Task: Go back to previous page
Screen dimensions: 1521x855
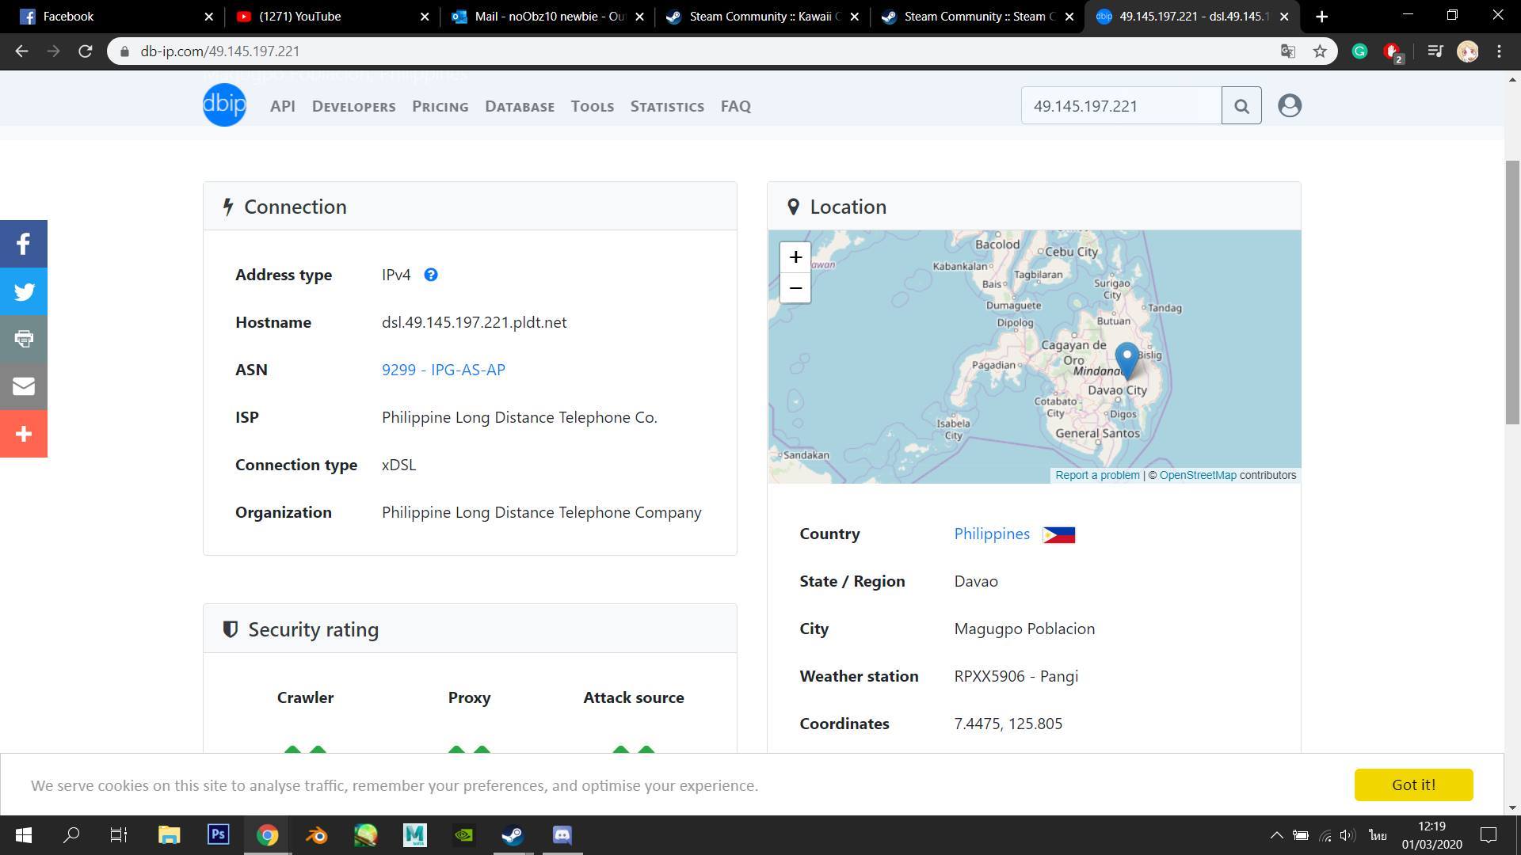Action: point(22,51)
